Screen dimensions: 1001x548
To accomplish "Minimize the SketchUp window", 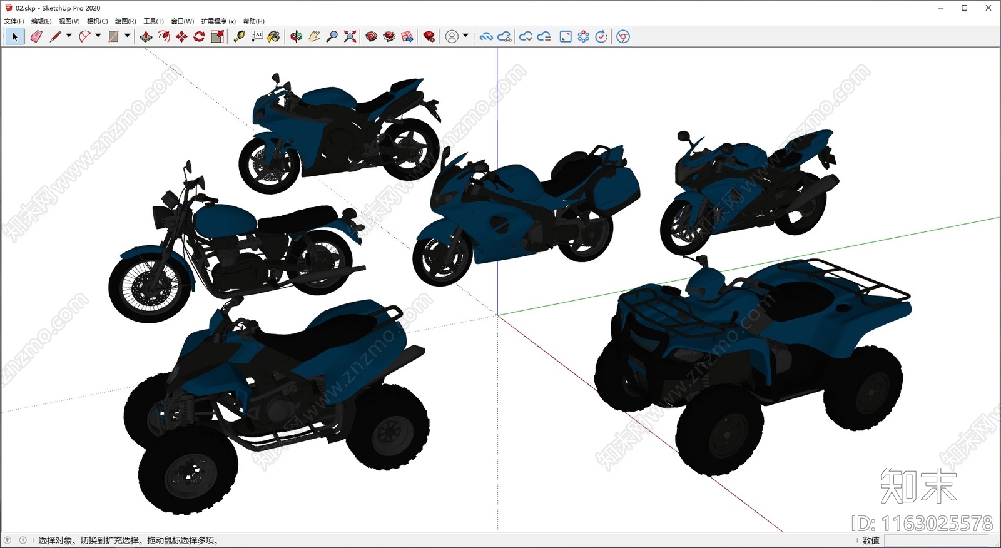I will pos(941,8).
